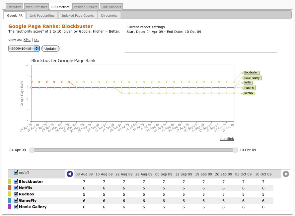This screenshot has height=216, width=295.
Task: Click the GameFly row name
Action: pyautogui.click(x=28, y=200)
